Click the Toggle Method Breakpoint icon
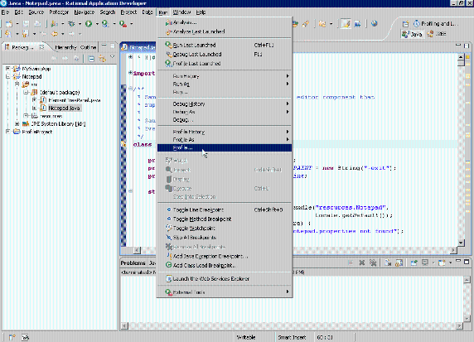Screen dimensions: 474x342 coord(169,219)
